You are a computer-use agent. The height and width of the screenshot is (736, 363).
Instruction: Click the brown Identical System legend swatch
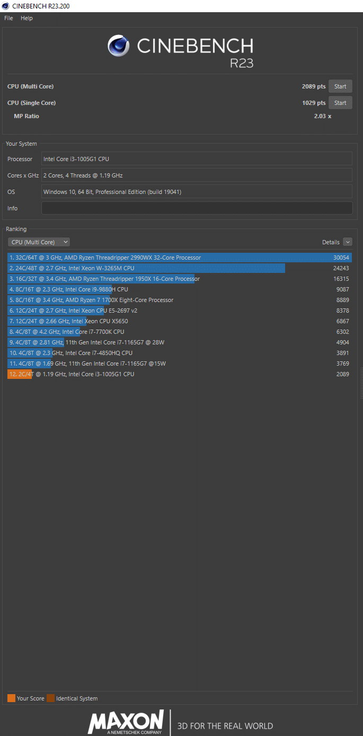point(50,698)
